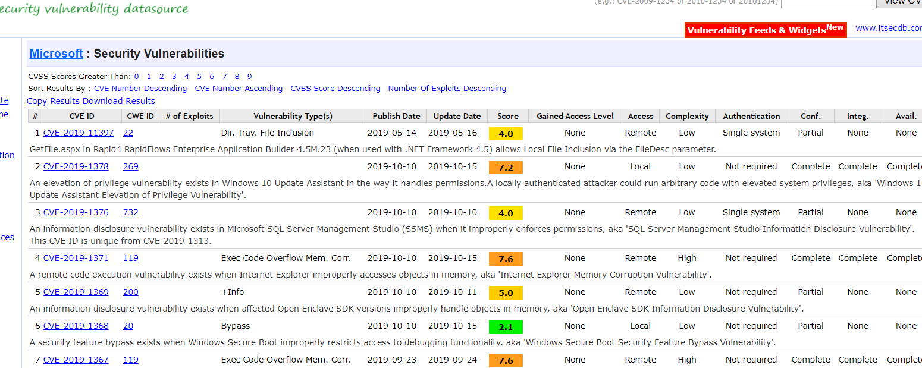
Task: Click the green 2.1 score cell
Action: point(506,326)
